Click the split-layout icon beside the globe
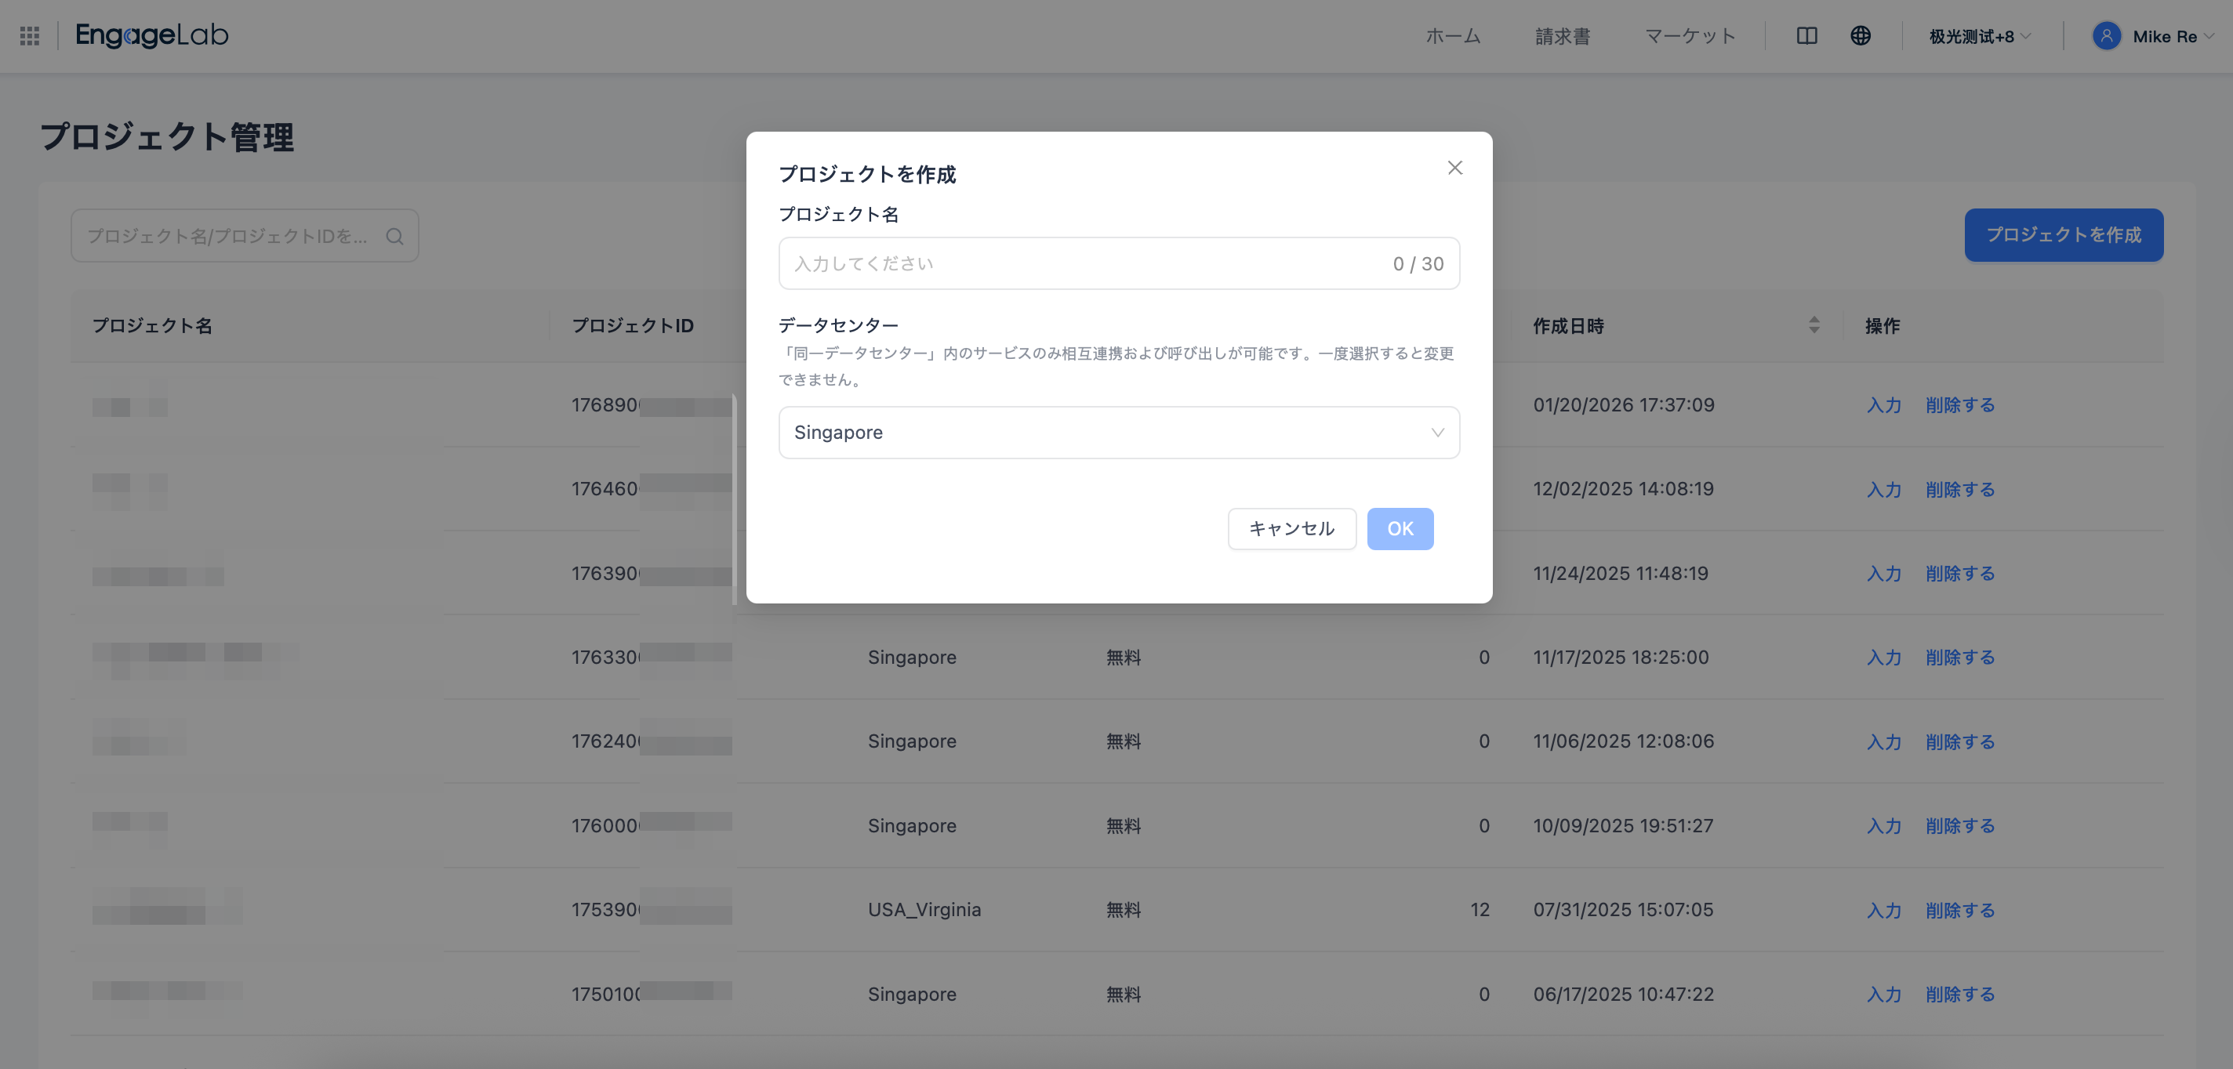Image resolution: width=2233 pixels, height=1069 pixels. [1806, 35]
